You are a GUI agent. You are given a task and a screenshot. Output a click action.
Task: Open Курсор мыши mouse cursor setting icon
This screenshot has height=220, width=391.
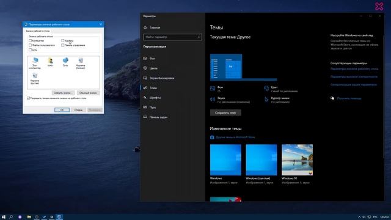266,99
